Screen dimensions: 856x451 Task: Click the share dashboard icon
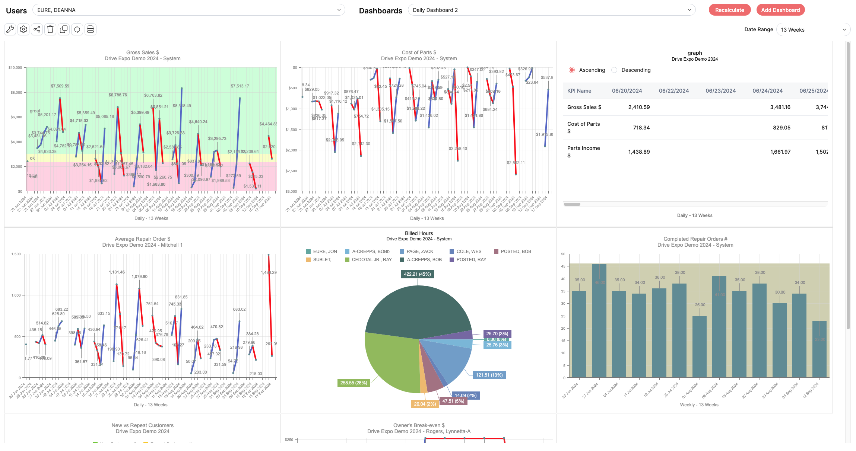[x=37, y=29]
